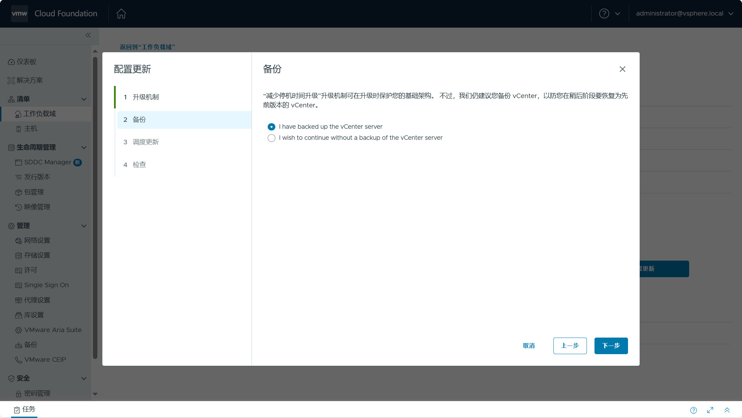The image size is (742, 418).
Task: Click the release versions (发行版本) icon
Action: click(19, 177)
